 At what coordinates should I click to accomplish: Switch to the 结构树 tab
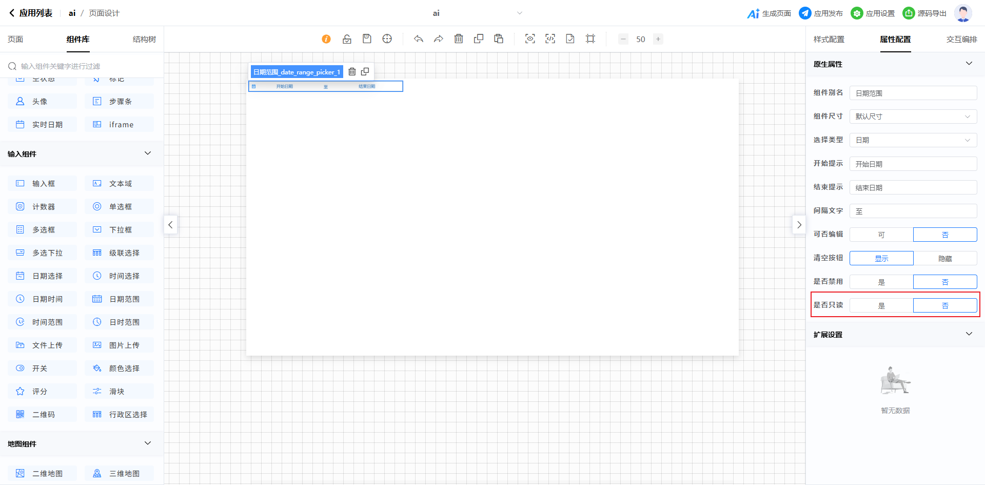[x=144, y=40]
